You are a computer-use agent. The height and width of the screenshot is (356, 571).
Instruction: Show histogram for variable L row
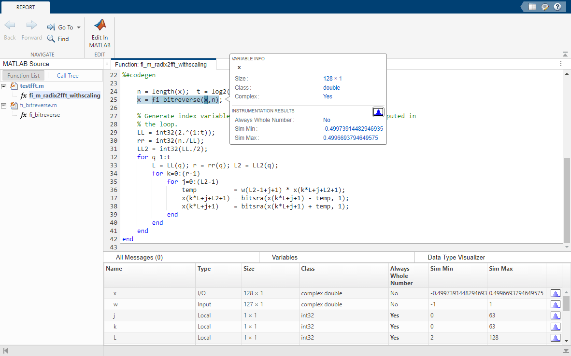(x=556, y=338)
